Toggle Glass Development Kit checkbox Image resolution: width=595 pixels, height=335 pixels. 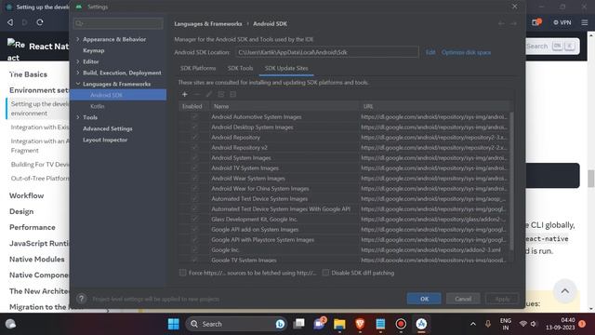[194, 220]
